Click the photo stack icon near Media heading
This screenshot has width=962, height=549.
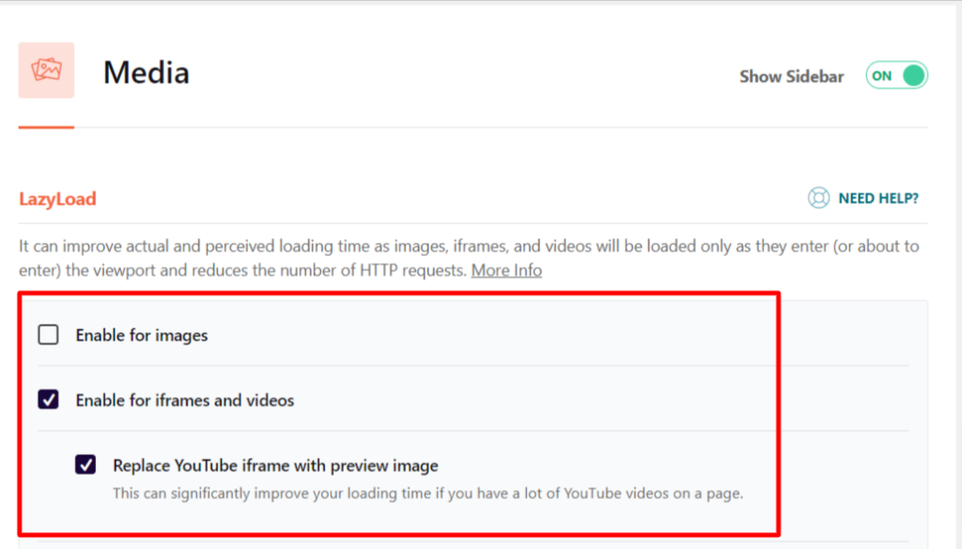pos(46,70)
